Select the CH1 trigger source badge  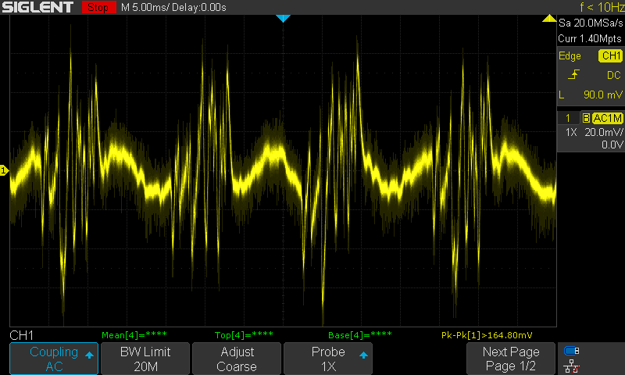(610, 55)
